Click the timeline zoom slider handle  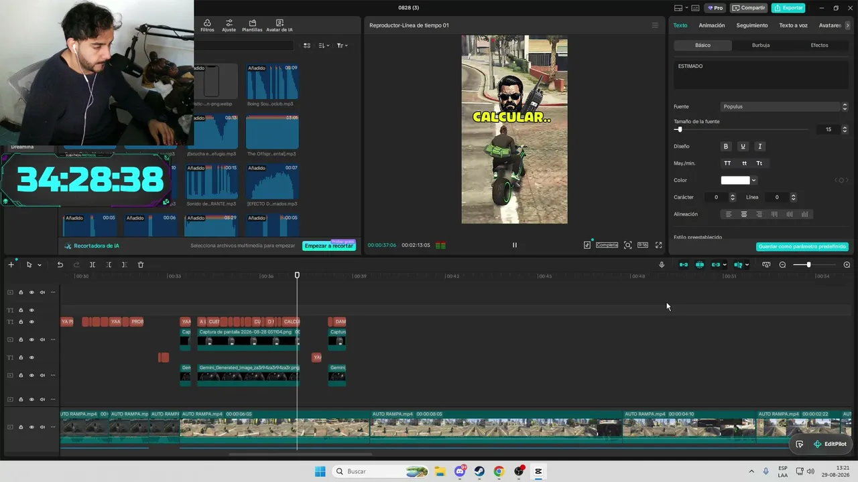pos(808,264)
